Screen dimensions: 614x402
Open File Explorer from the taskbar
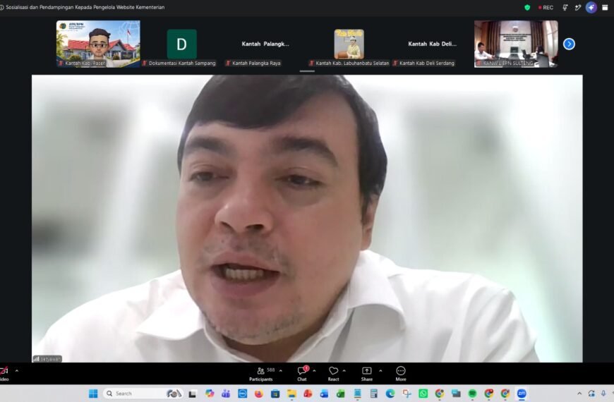coord(291,394)
